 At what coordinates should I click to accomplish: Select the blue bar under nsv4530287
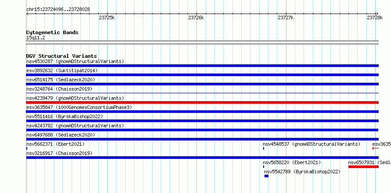pos(203,66)
